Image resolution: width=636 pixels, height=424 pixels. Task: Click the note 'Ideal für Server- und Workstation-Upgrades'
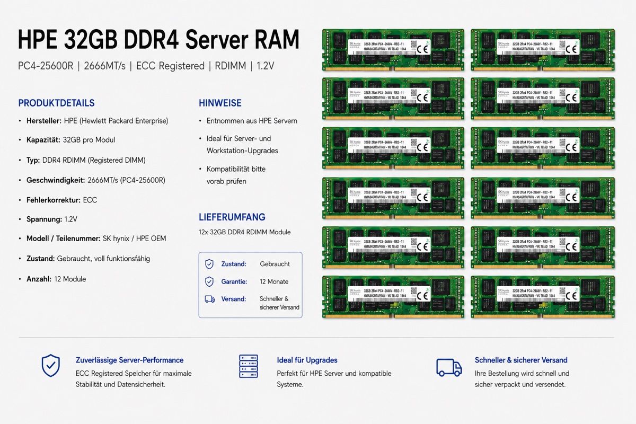pos(242,145)
